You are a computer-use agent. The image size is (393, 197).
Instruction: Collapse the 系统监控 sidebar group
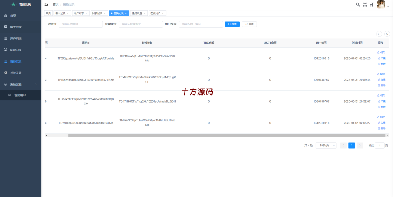point(21,84)
